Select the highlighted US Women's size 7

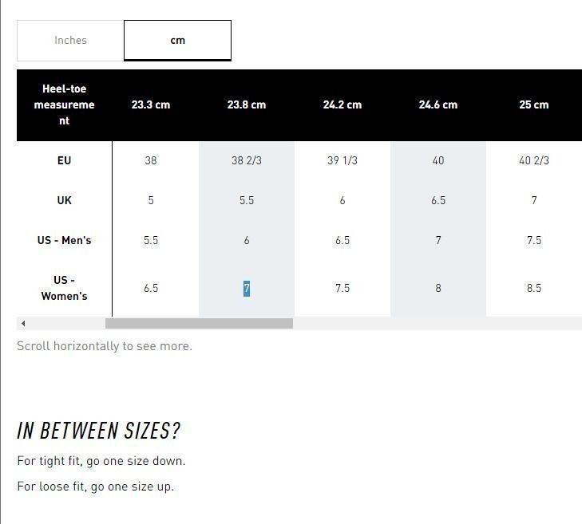[247, 288]
